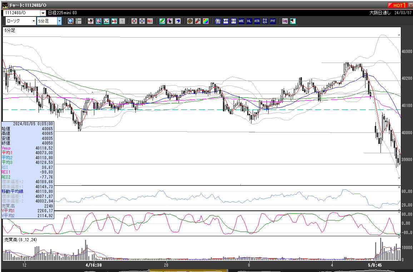Click the 日経225mini 03 instrument name
This screenshot has height=272, width=413.
pos(63,13)
